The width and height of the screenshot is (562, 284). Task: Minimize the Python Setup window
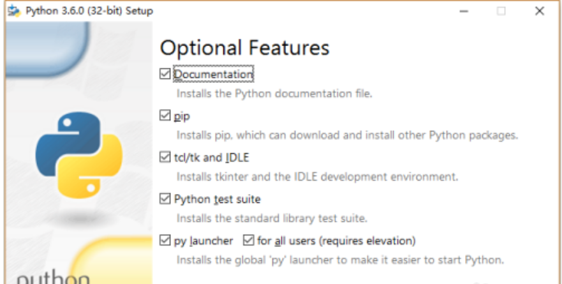point(464,11)
